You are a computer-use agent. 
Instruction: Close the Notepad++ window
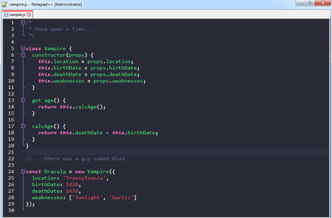323,3
